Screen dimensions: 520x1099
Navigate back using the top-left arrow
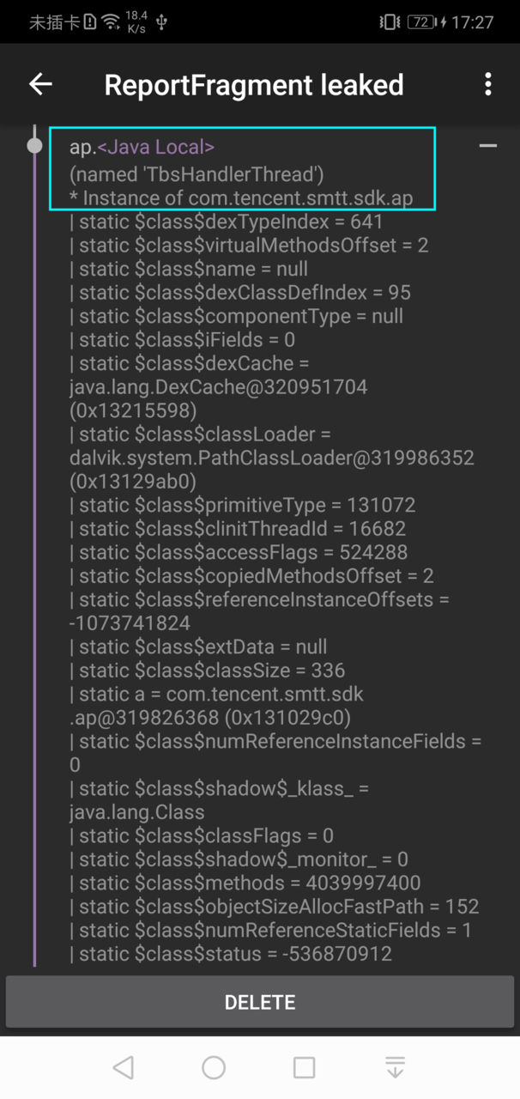pos(39,84)
